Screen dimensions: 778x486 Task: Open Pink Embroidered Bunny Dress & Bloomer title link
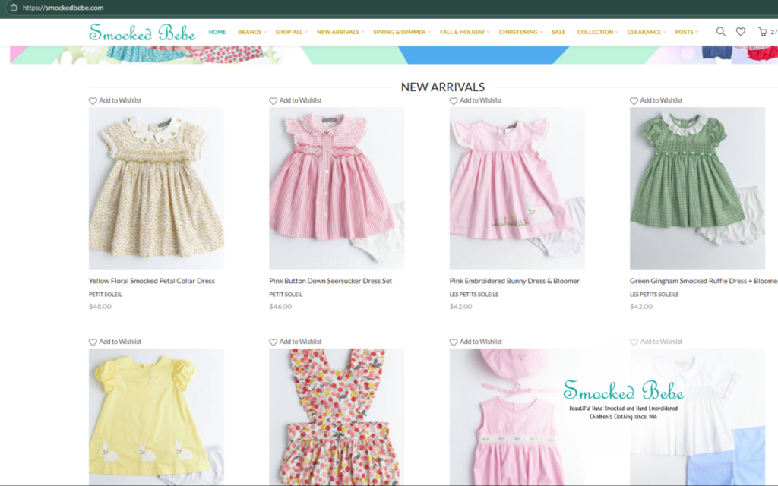[x=514, y=281]
